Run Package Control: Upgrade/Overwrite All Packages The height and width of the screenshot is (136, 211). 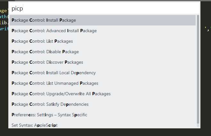point(61,94)
